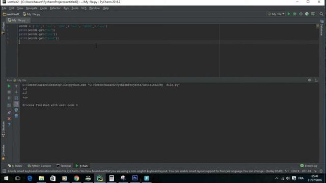Viewport: 326px width, 183px height.
Task: Pause output in the Run panel
Action: point(9,98)
